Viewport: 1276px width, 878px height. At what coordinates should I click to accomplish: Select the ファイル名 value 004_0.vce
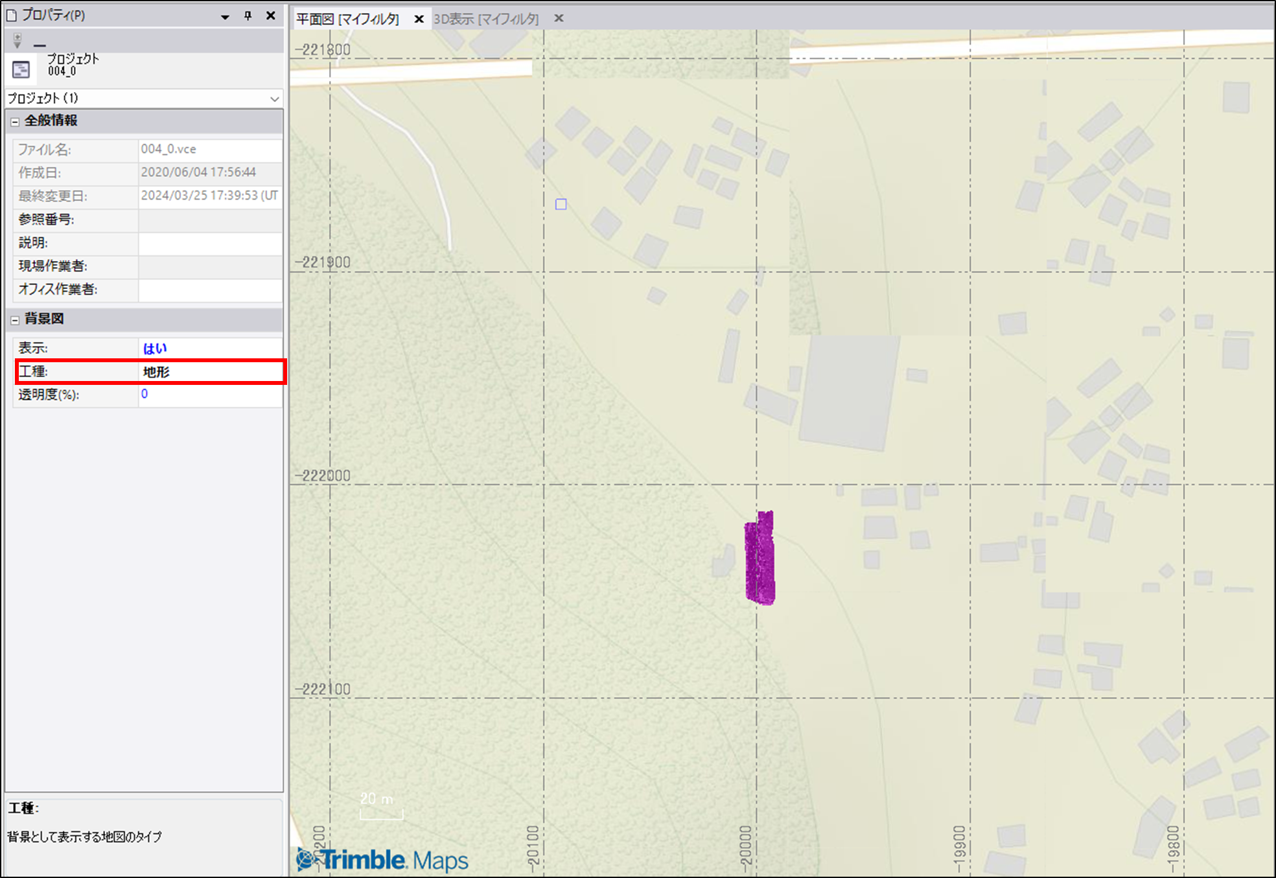168,149
